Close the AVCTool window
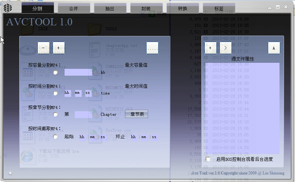 (x=286, y=7)
